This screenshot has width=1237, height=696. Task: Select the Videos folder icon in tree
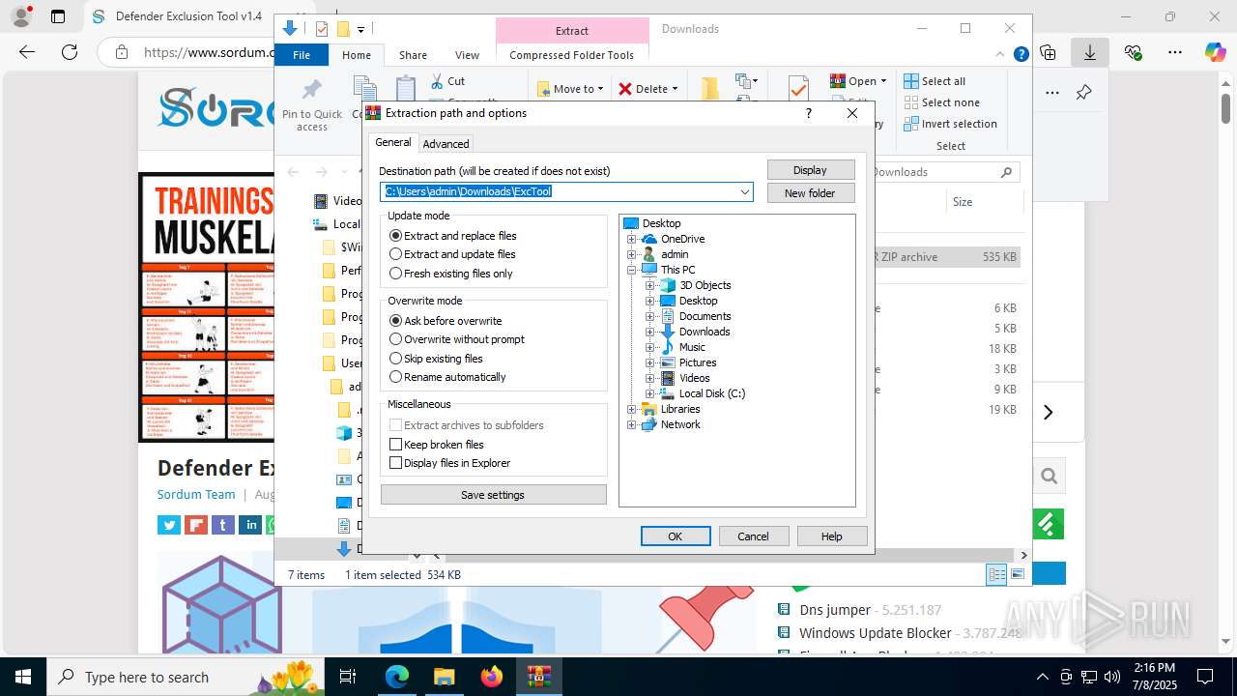[667, 378]
